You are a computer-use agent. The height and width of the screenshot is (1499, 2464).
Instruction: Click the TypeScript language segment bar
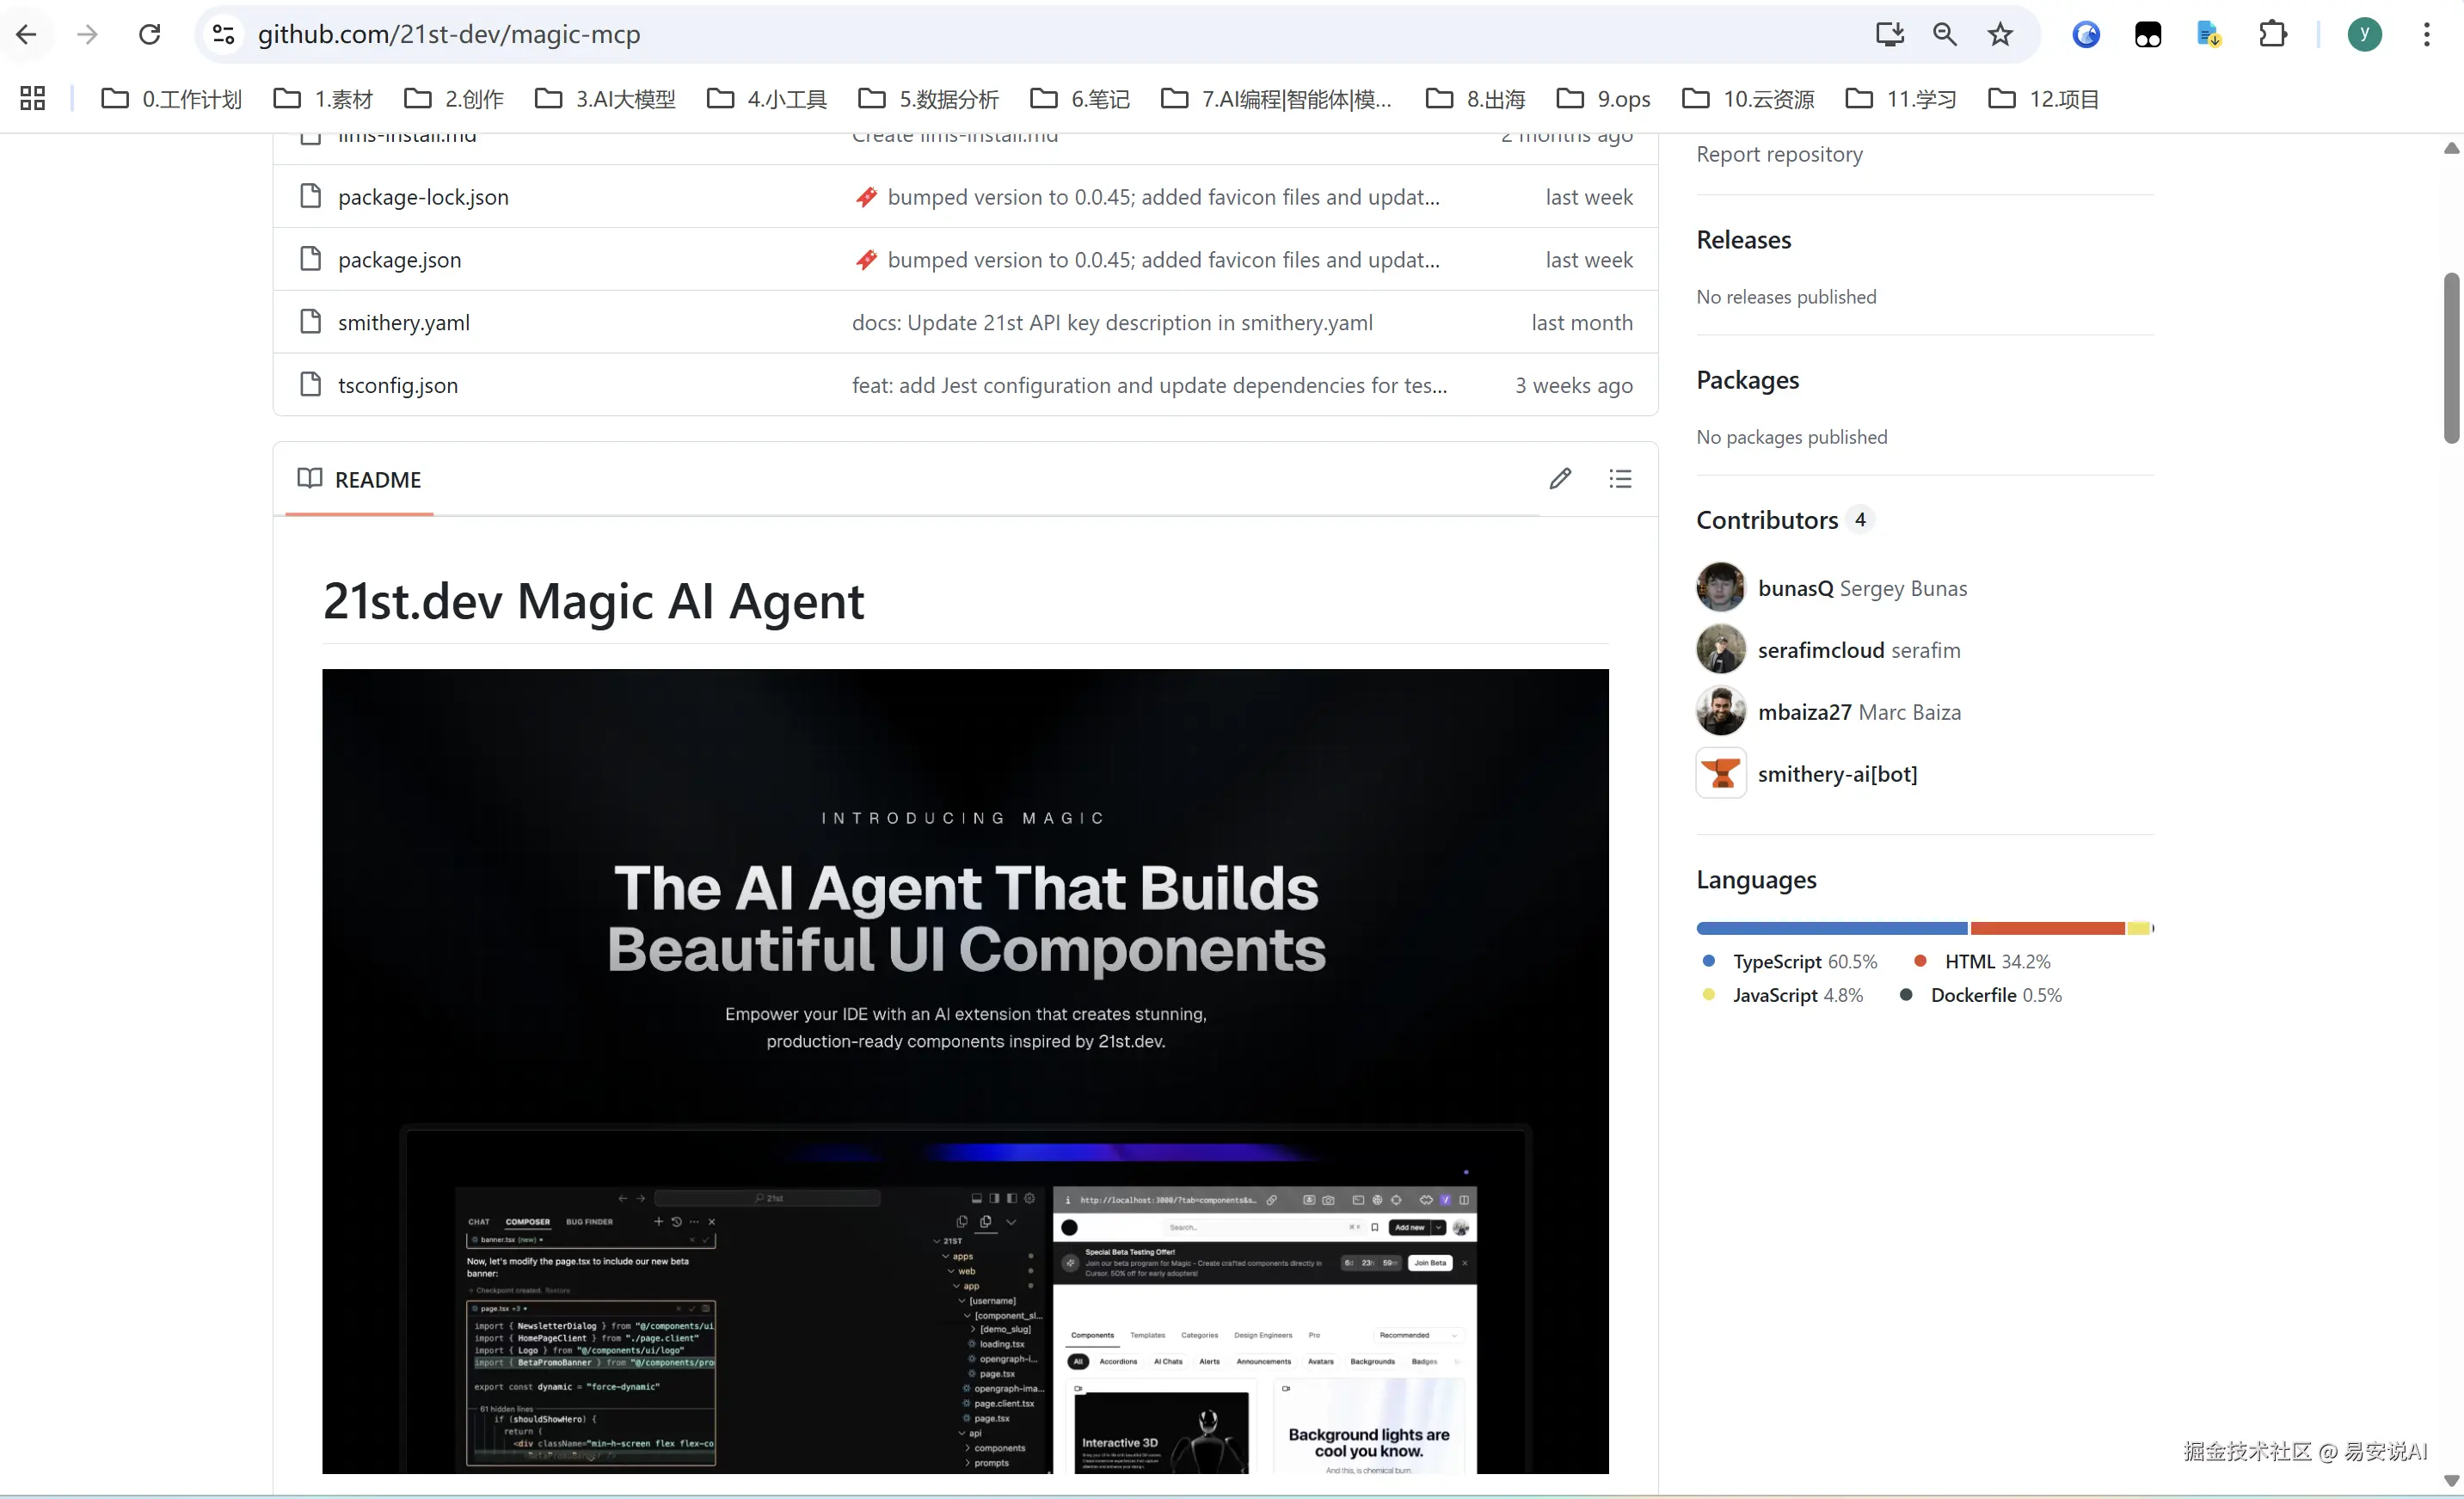(x=1831, y=929)
